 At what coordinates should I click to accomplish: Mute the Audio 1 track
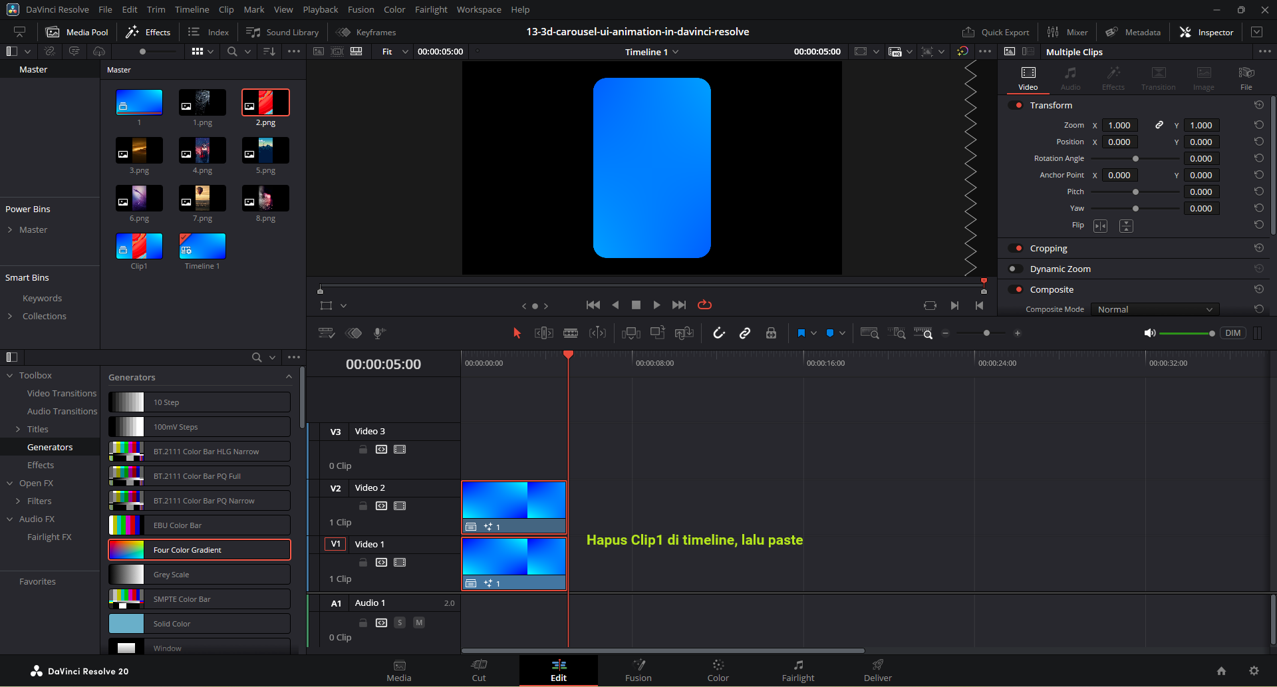click(419, 622)
